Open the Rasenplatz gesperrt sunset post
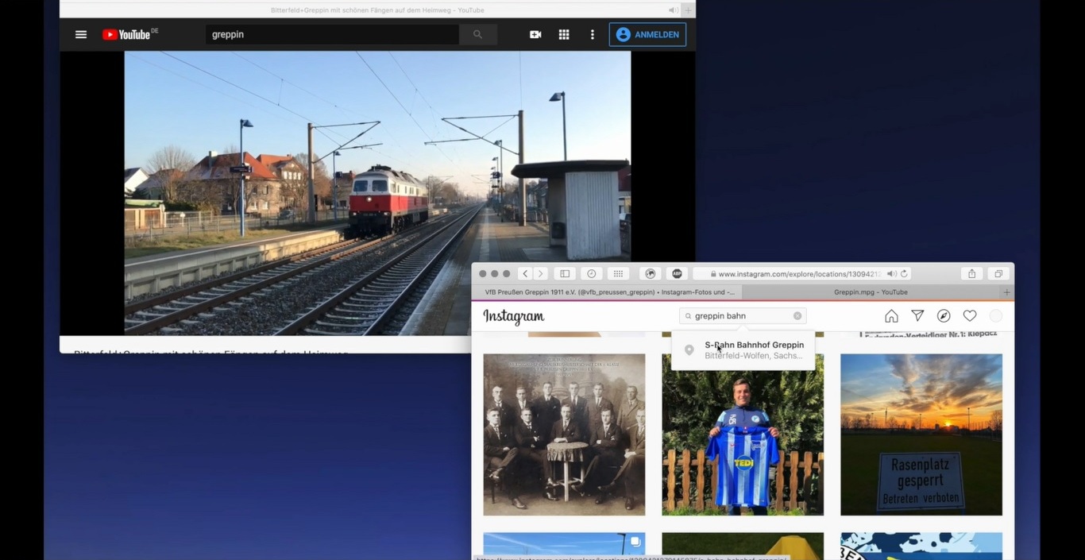Viewport: 1085px width, 560px height. (x=921, y=434)
